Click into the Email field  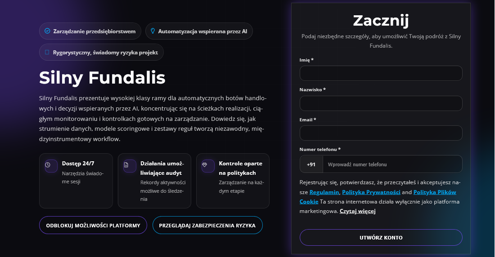[381, 133]
